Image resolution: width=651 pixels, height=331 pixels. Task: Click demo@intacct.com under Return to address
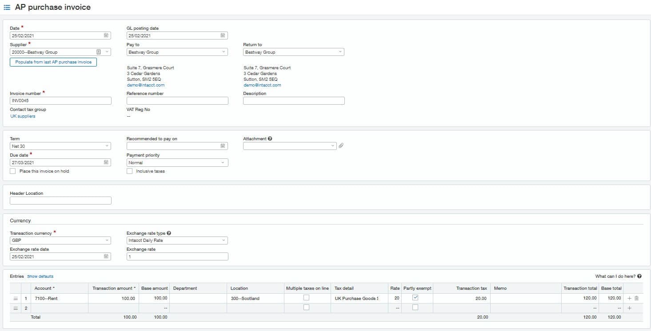[x=262, y=85]
